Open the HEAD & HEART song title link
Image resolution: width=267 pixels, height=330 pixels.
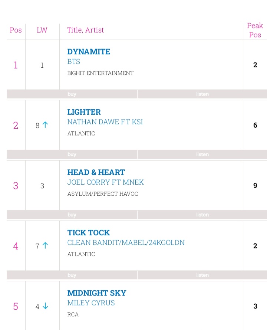(x=96, y=172)
